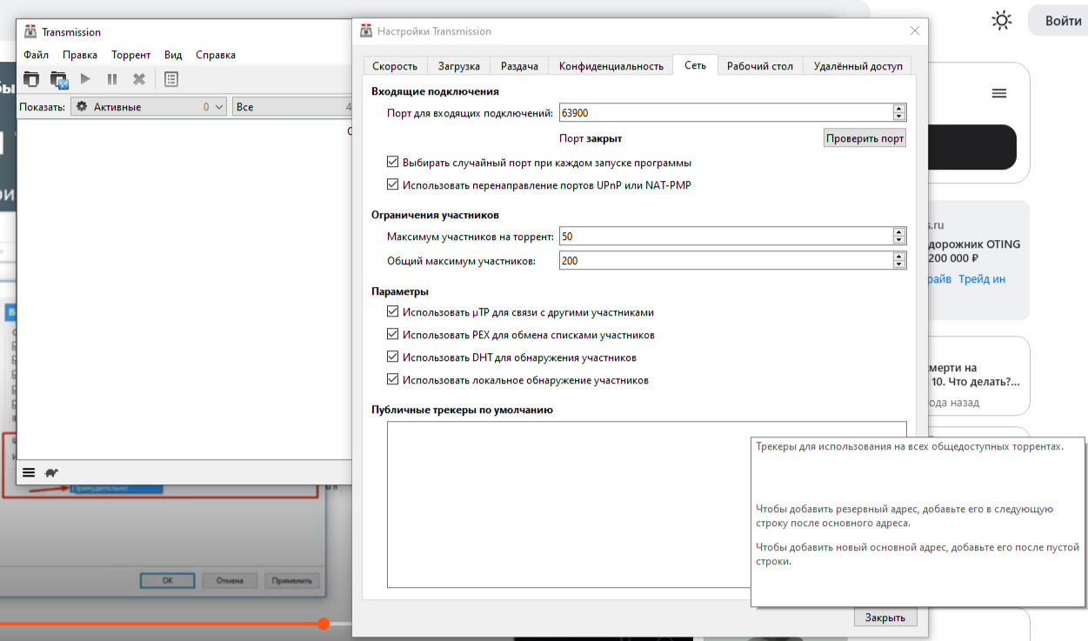This screenshot has height=641, width=1088.
Task: Increase overall max peers value
Action: (x=899, y=257)
